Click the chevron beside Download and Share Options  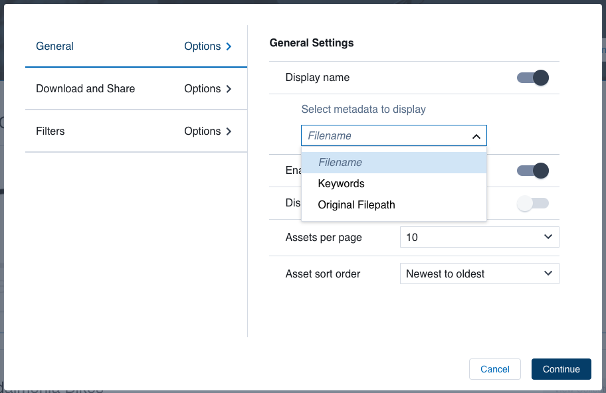[229, 88]
